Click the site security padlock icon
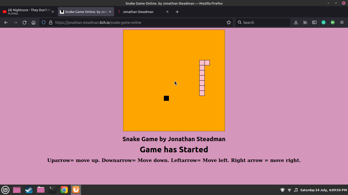Image resolution: width=348 pixels, height=195 pixels. [x=51, y=22]
